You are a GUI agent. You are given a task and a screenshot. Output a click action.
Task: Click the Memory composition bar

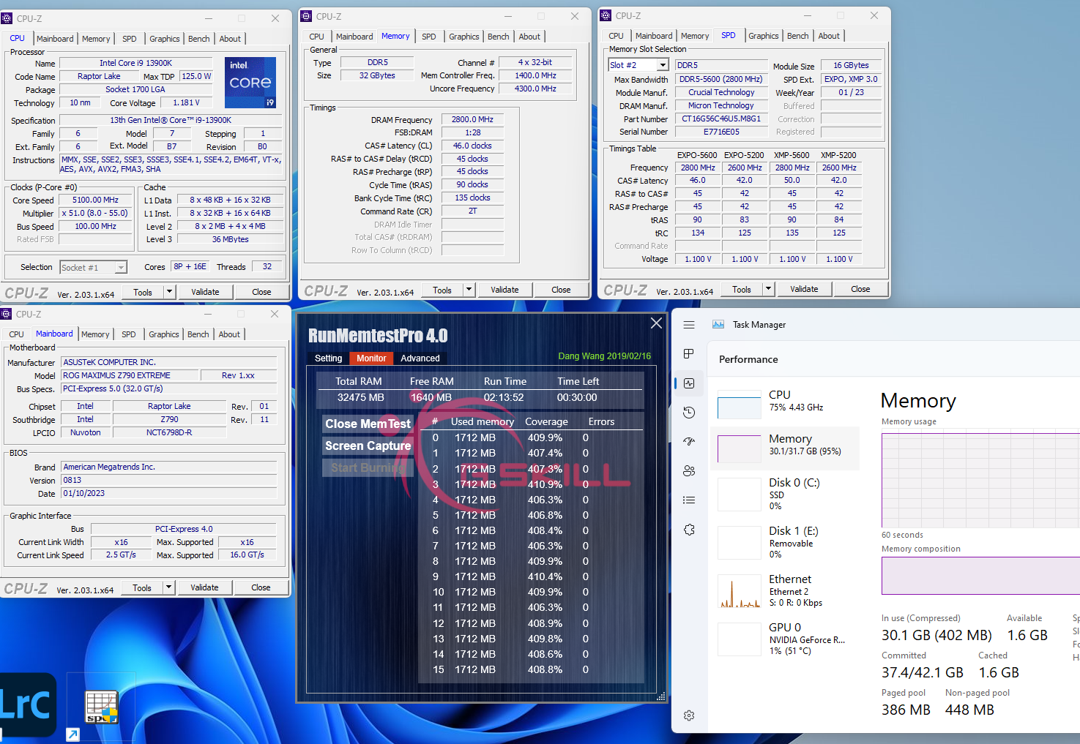(x=980, y=576)
